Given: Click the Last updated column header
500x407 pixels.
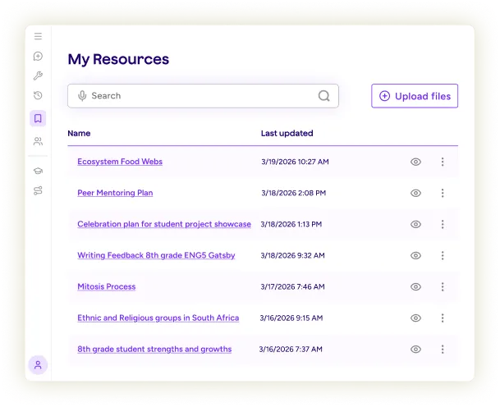Looking at the screenshot, I should pos(287,133).
